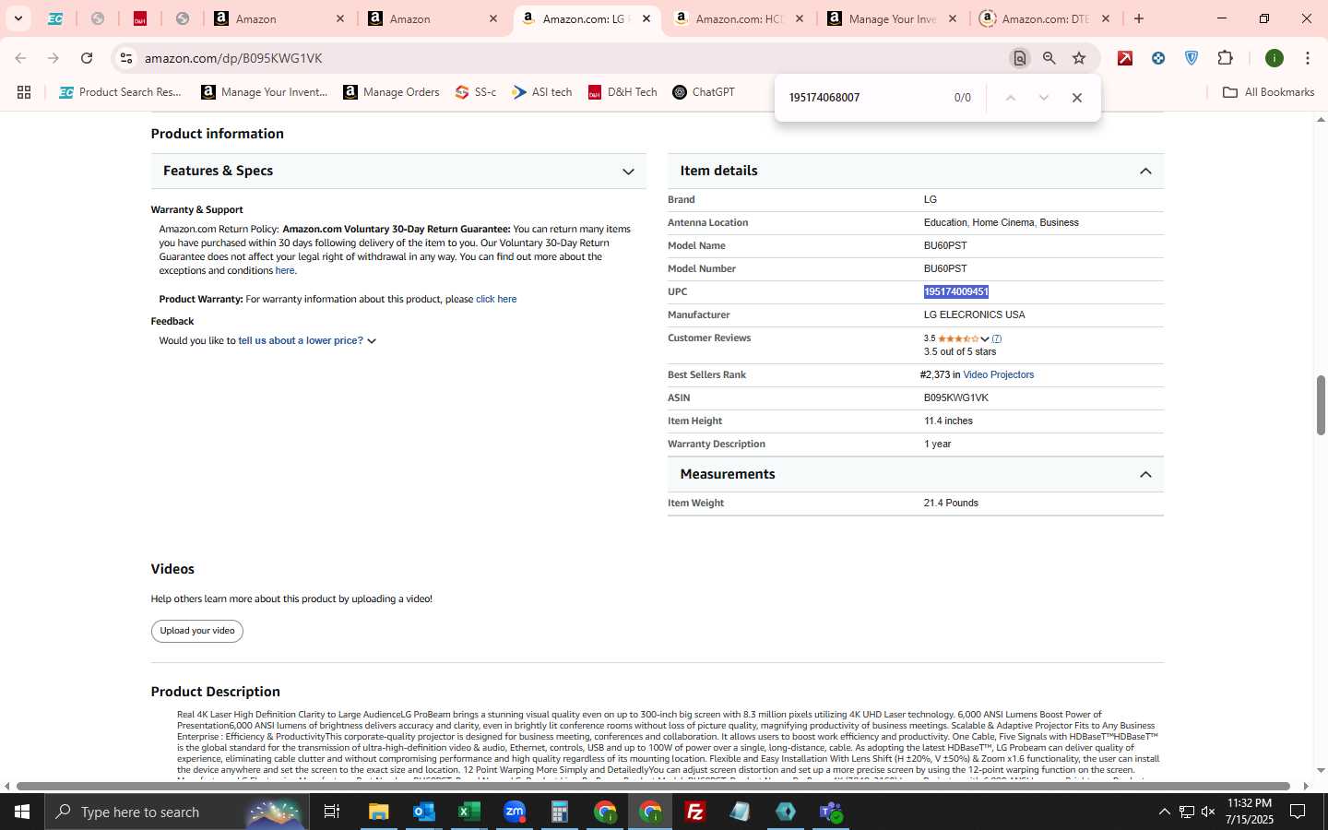Close the find bar

(1076, 98)
